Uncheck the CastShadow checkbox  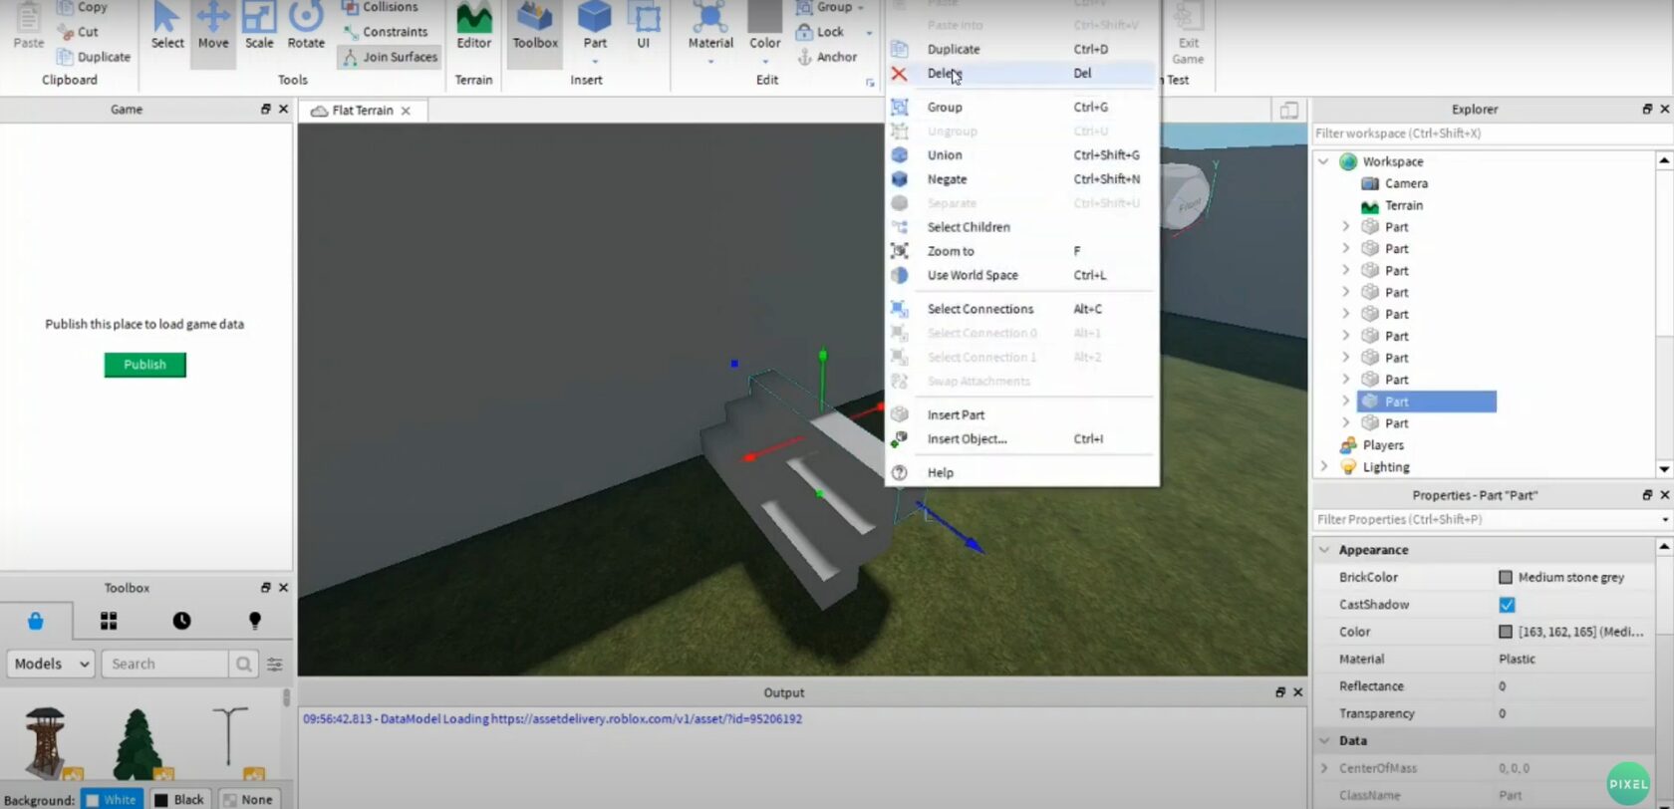[x=1507, y=605]
